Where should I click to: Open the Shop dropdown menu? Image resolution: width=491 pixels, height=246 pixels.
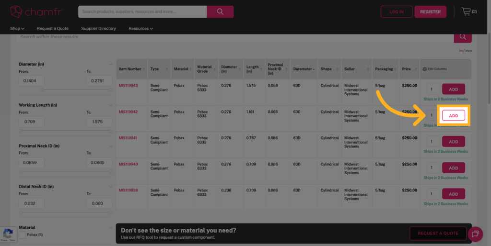pyautogui.click(x=17, y=28)
